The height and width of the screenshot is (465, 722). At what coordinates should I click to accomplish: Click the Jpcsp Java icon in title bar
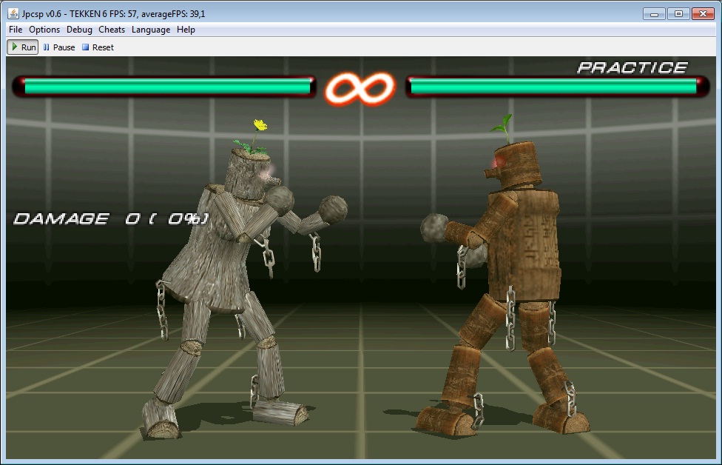click(13, 13)
